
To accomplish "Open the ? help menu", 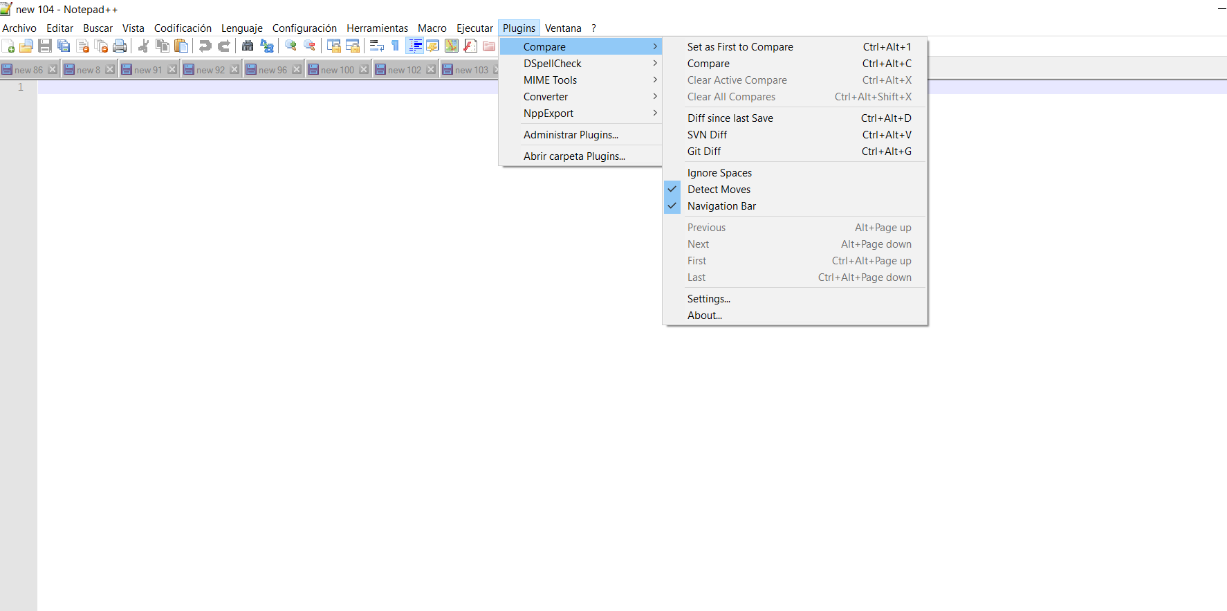I will [593, 28].
